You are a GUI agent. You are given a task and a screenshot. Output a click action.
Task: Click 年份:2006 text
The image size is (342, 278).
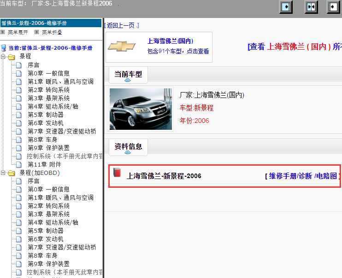(x=194, y=121)
